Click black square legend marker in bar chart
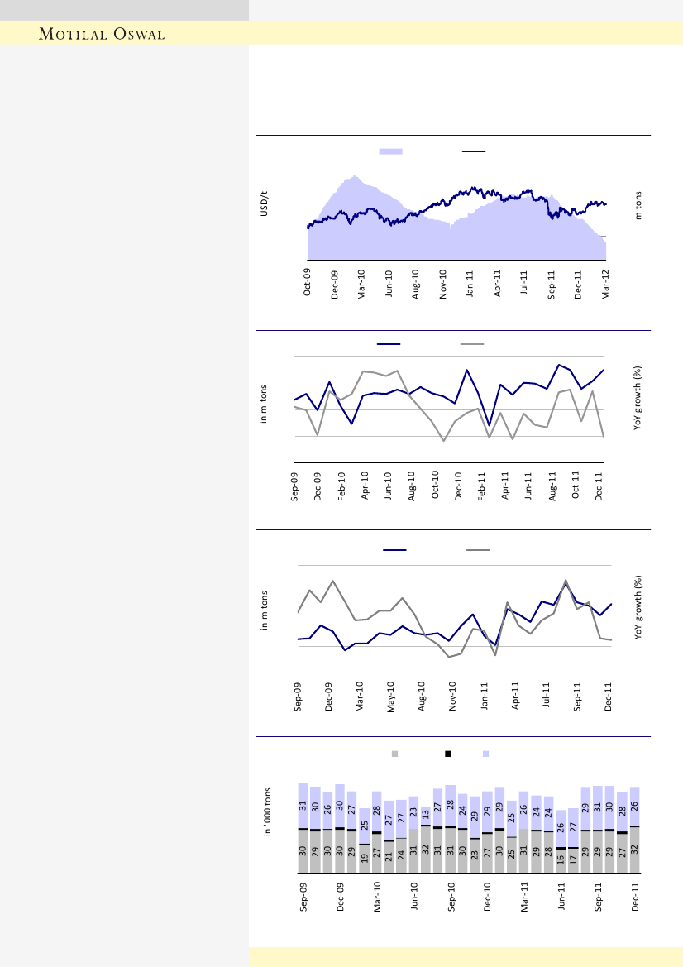This screenshot has height=967, width=683. (x=448, y=754)
